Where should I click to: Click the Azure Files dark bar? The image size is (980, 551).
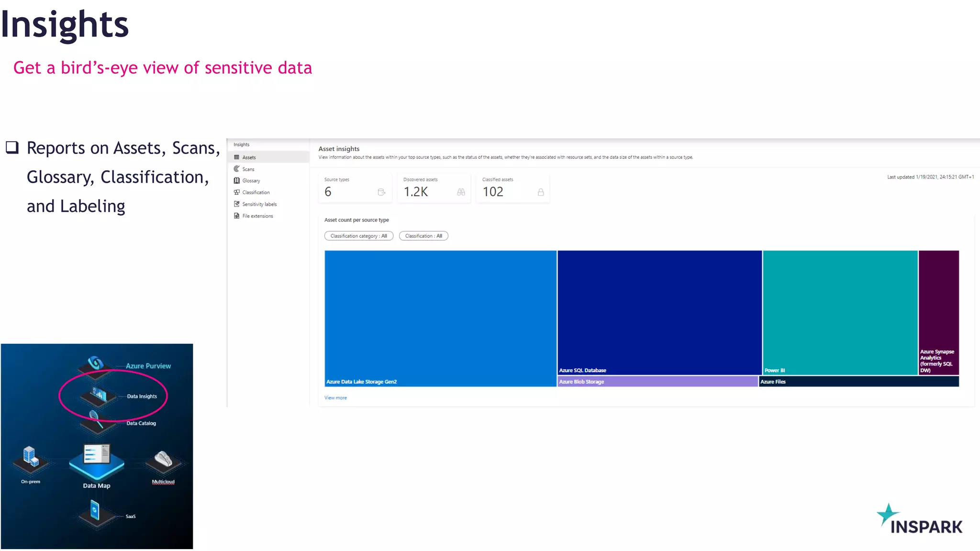(x=859, y=381)
